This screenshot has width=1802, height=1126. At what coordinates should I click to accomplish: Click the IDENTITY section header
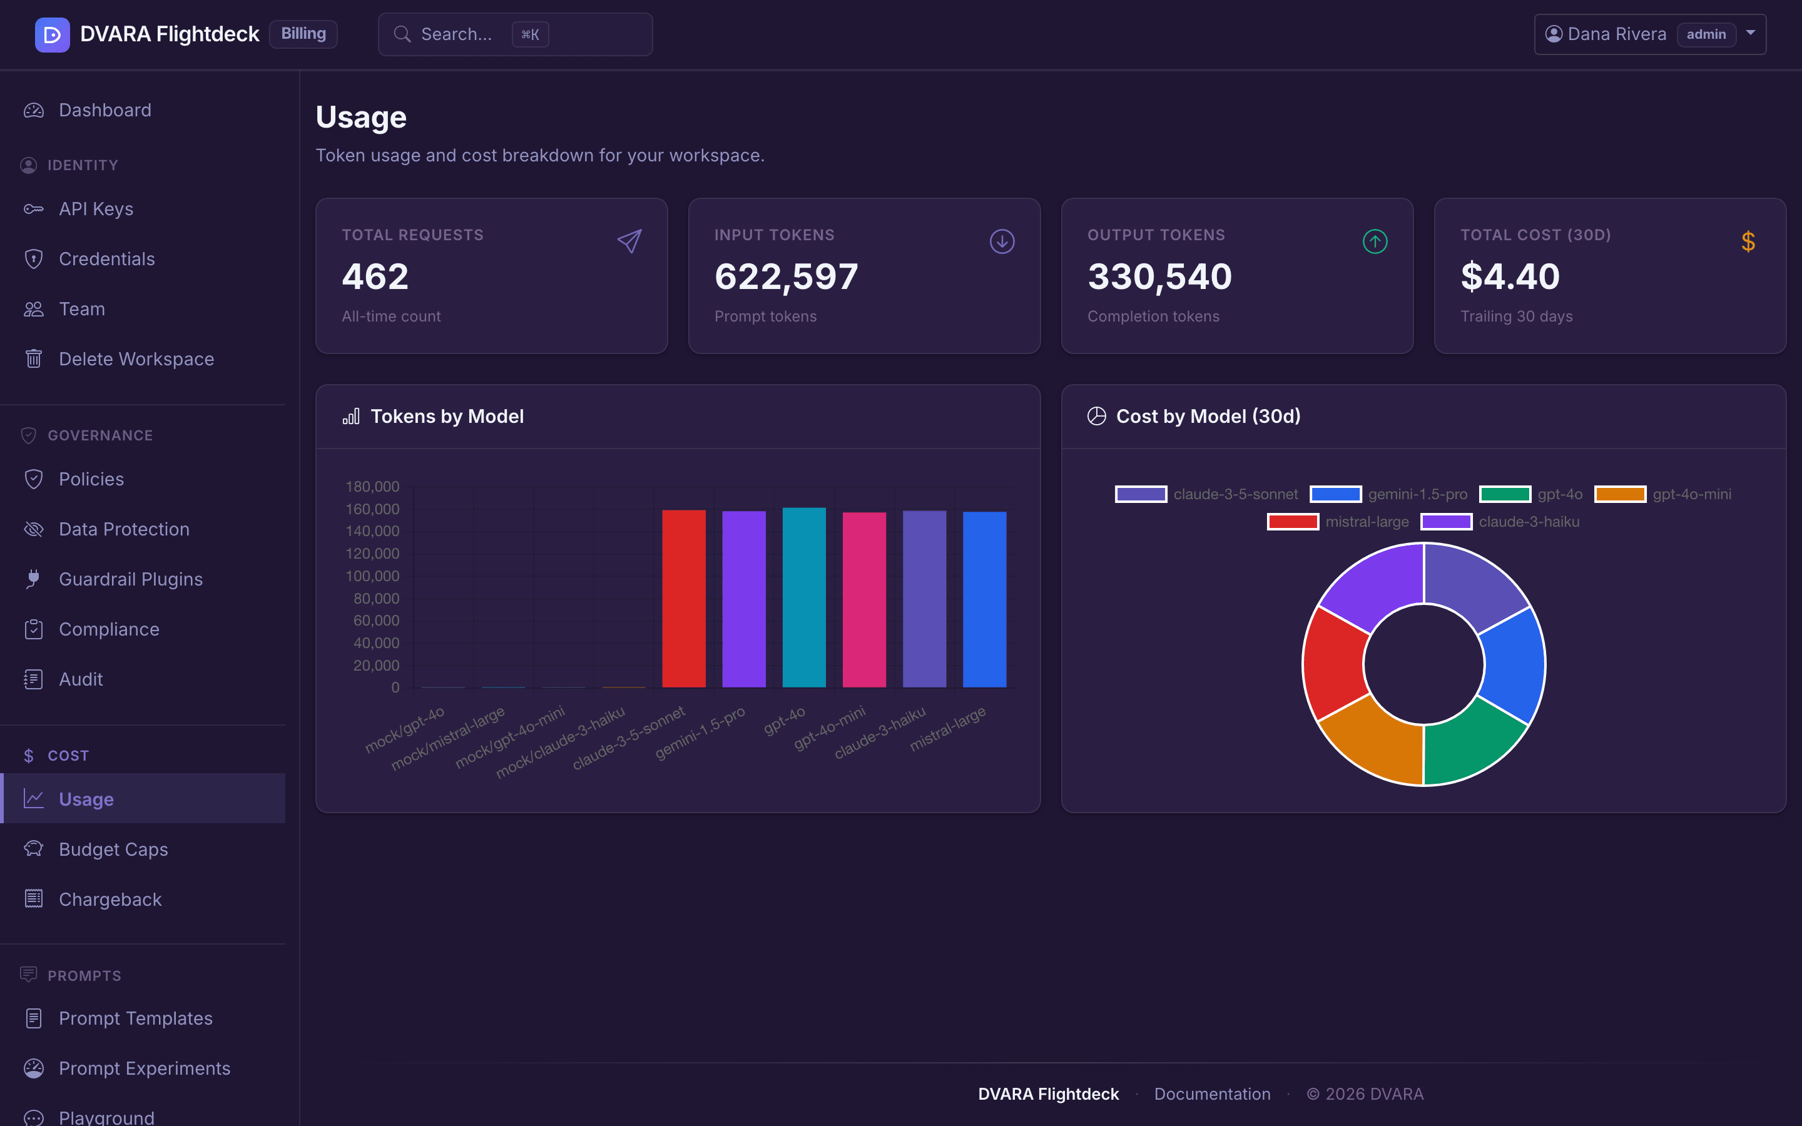(83, 165)
